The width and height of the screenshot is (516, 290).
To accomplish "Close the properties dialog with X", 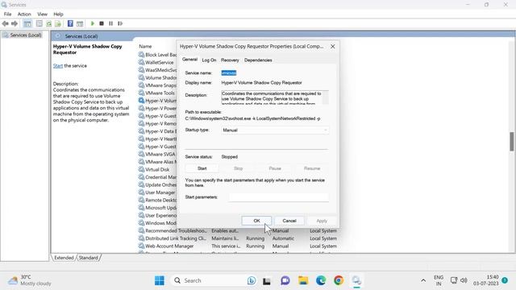I will (333, 47).
